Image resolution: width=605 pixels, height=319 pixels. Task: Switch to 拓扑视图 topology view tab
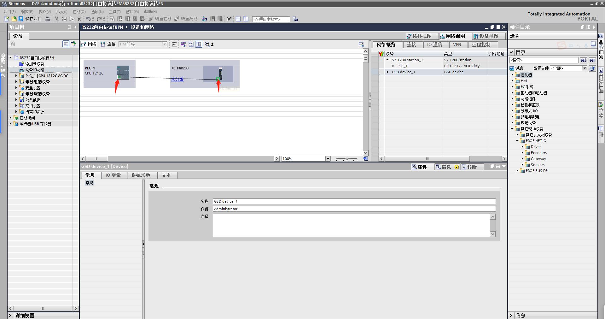coord(422,36)
